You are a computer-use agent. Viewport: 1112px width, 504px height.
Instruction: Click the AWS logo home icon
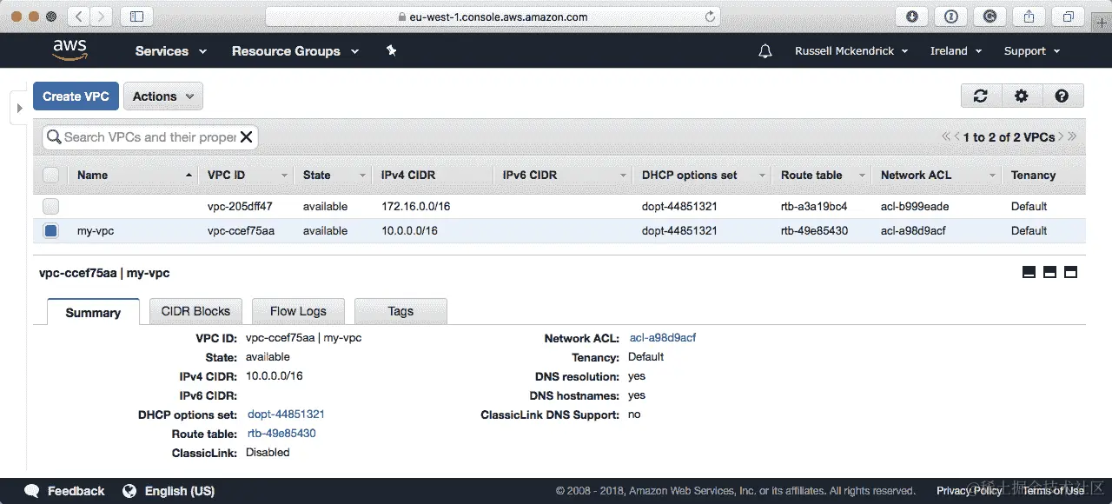pyautogui.click(x=69, y=50)
